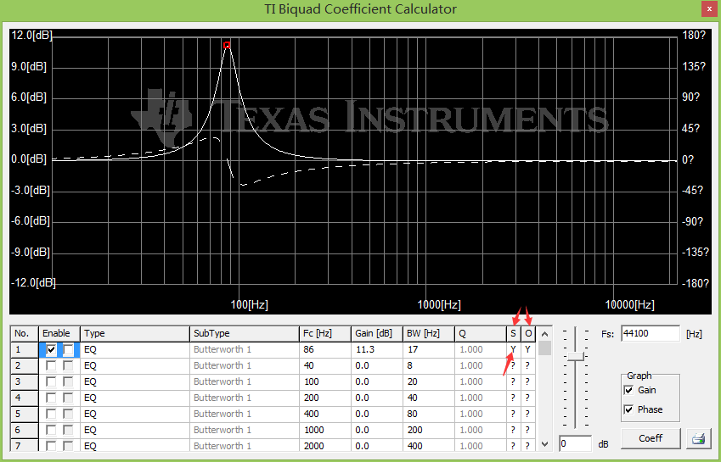
Task: Enable the first checkbox for filter row 6
Action: point(51,430)
